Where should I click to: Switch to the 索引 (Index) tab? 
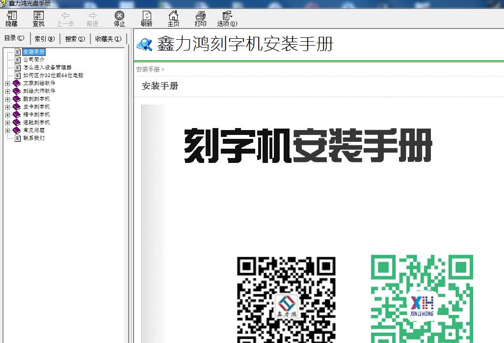[45, 39]
